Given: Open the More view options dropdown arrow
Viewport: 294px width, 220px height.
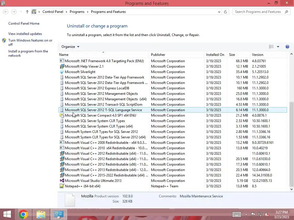Looking at the screenshot, I should [278, 47].
